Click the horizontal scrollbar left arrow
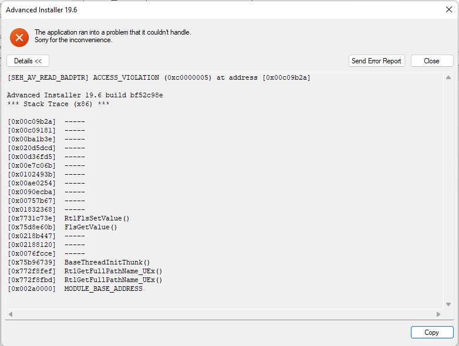 click(11, 314)
